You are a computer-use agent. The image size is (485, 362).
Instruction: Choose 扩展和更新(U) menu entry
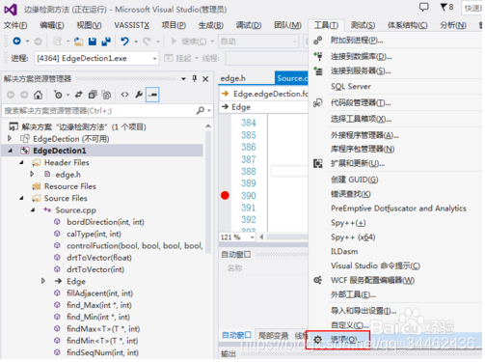[x=358, y=163]
